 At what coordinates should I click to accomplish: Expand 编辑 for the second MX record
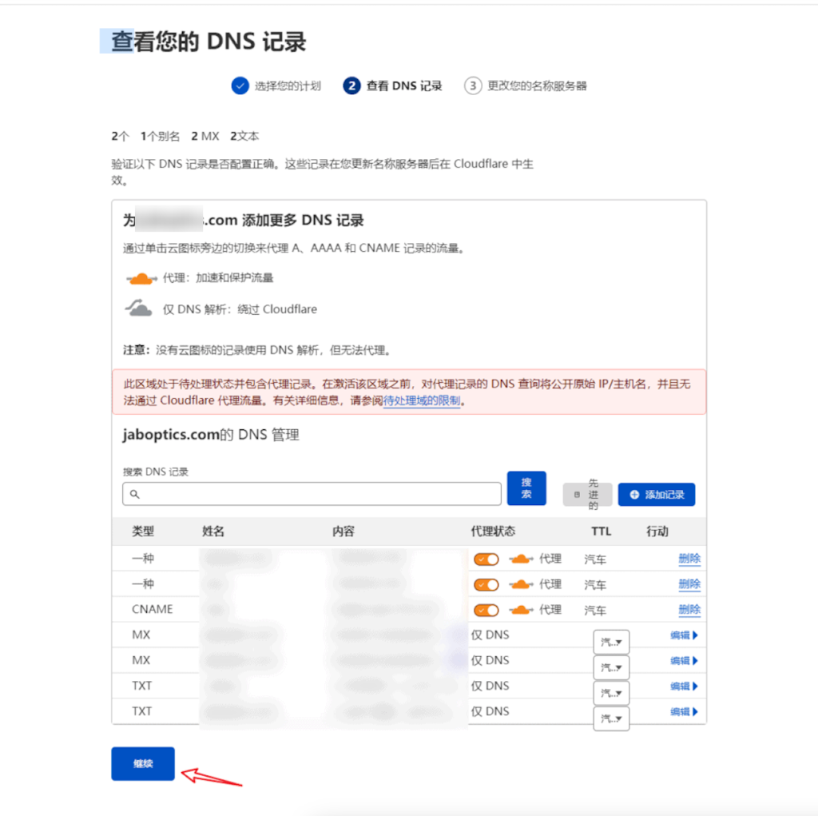pyautogui.click(x=684, y=661)
